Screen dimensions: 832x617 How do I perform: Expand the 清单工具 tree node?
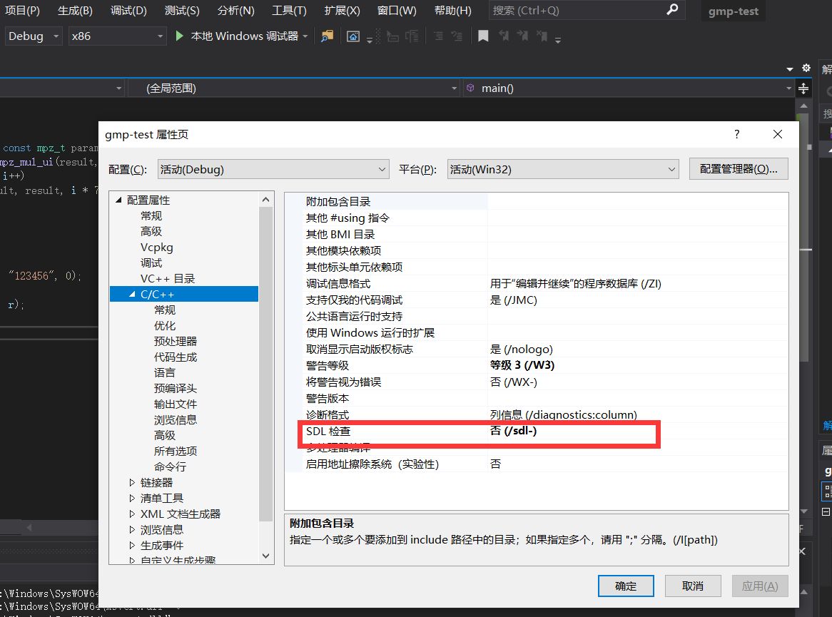click(132, 498)
